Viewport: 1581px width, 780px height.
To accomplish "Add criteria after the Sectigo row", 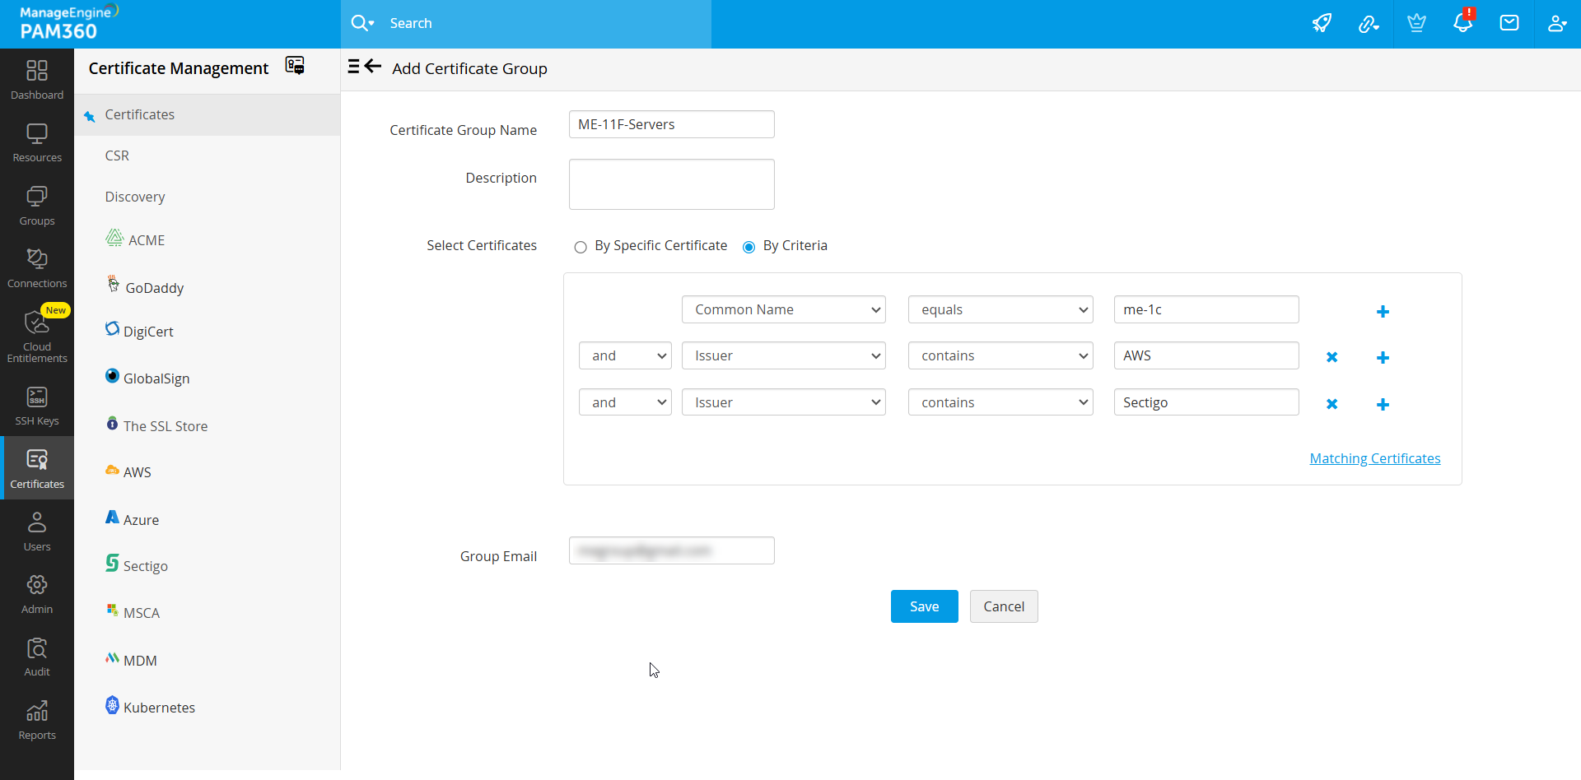I will click(x=1383, y=404).
